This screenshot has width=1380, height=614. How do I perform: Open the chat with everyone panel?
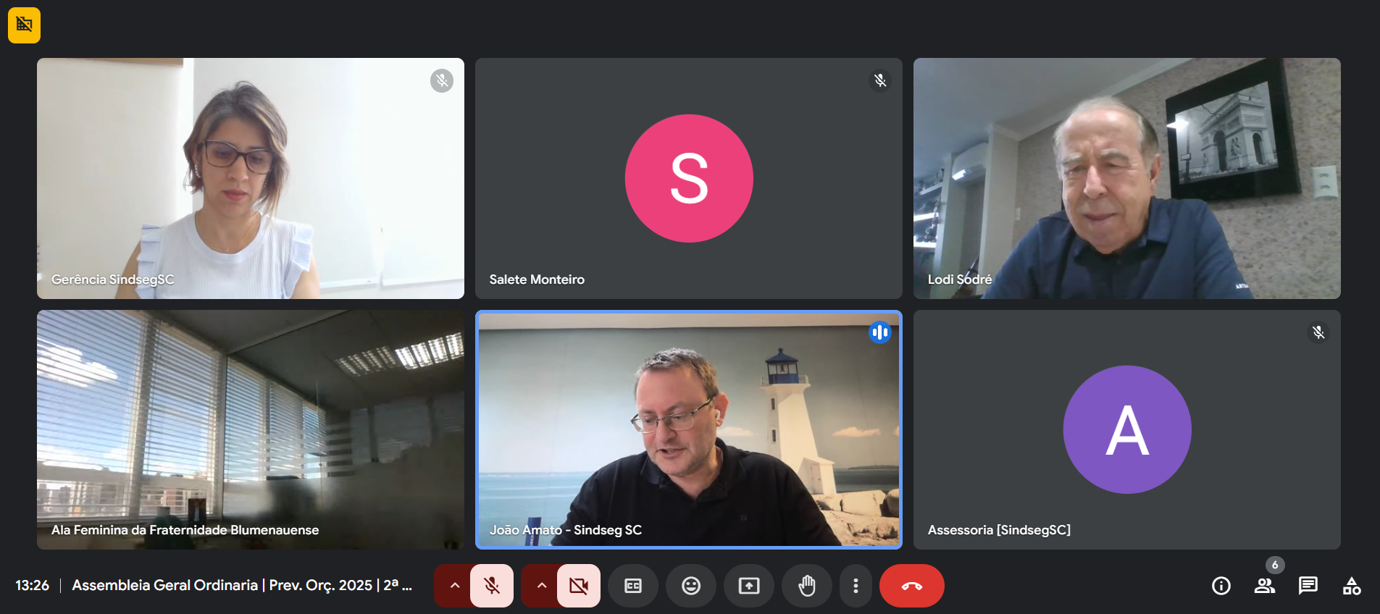pyautogui.click(x=1308, y=586)
